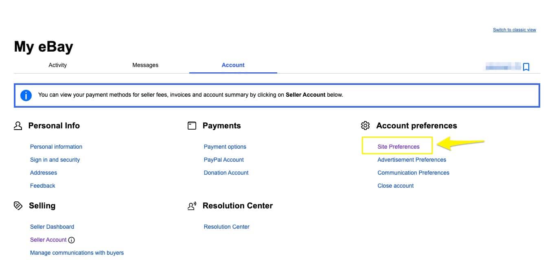The width and height of the screenshot is (552, 260).
Task: Click the Selling price tag icon
Action: point(18,206)
